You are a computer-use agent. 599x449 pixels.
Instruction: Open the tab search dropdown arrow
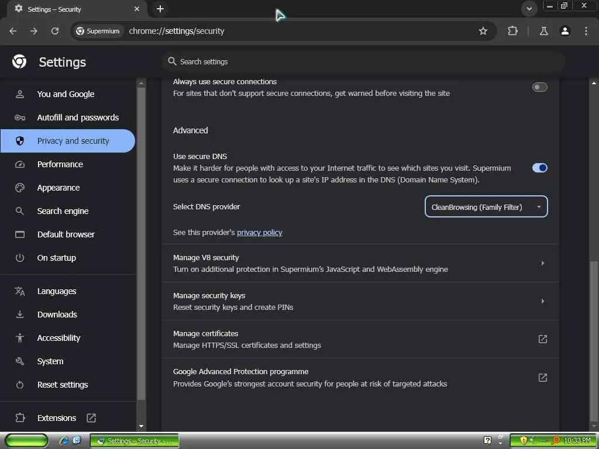(x=529, y=9)
